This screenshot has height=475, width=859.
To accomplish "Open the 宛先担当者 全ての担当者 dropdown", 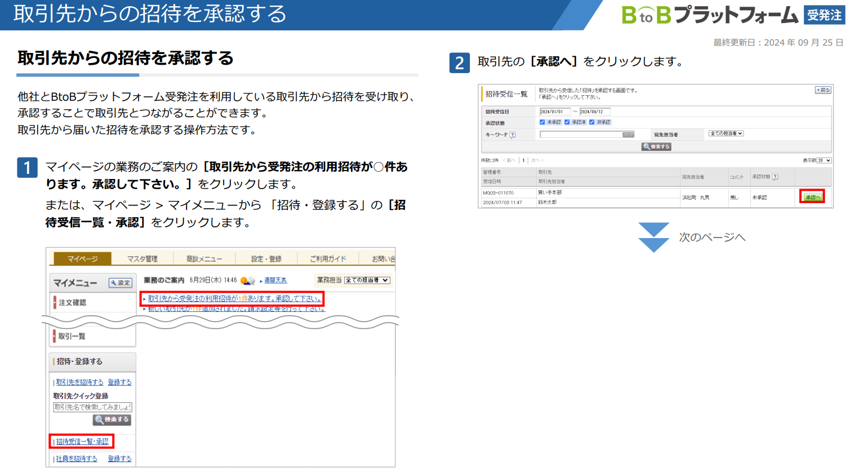I will (726, 133).
